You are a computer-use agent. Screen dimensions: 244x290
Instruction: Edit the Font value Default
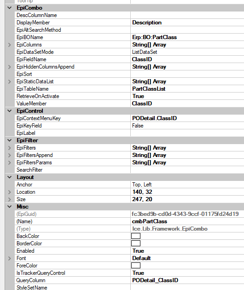(x=187, y=258)
